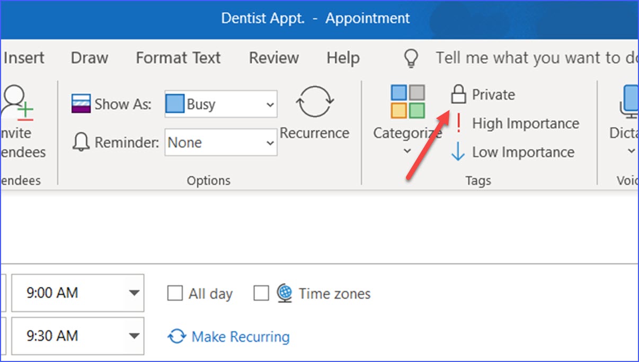Screen dimensions: 639x362
Task: Open the 9:30 AM end time dropdown
Action: click(x=134, y=336)
